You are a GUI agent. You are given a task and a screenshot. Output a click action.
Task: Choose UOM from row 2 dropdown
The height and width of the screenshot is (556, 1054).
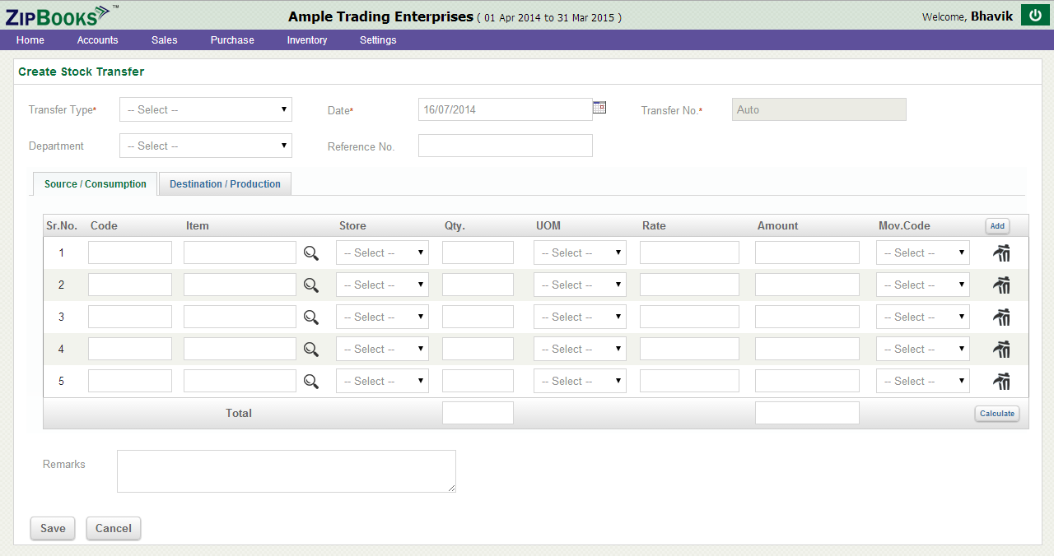580,285
